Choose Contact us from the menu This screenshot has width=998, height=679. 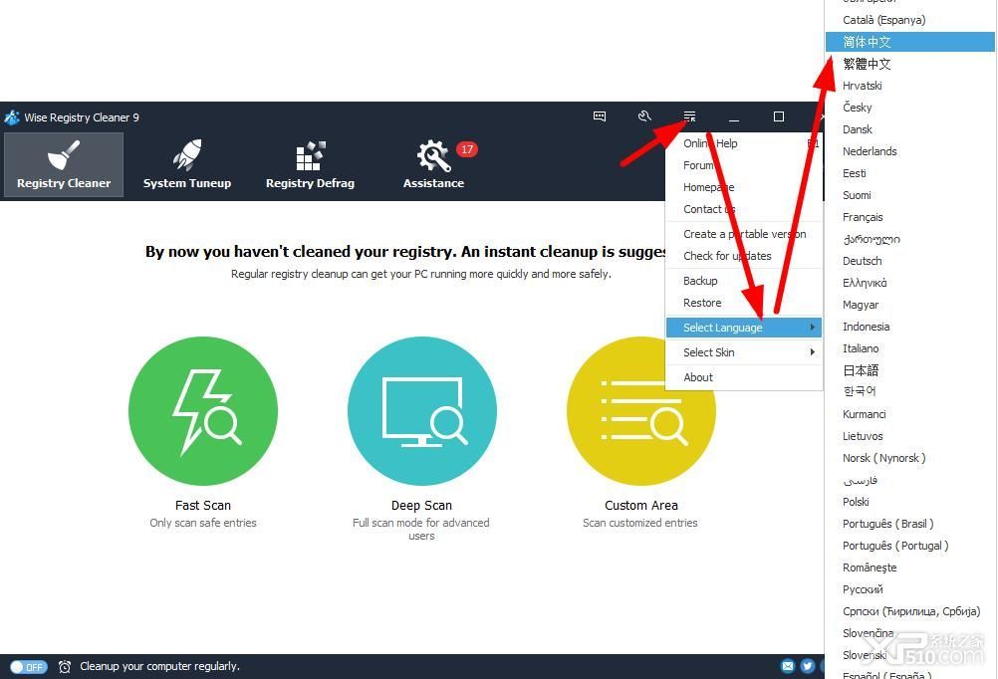click(x=743, y=209)
